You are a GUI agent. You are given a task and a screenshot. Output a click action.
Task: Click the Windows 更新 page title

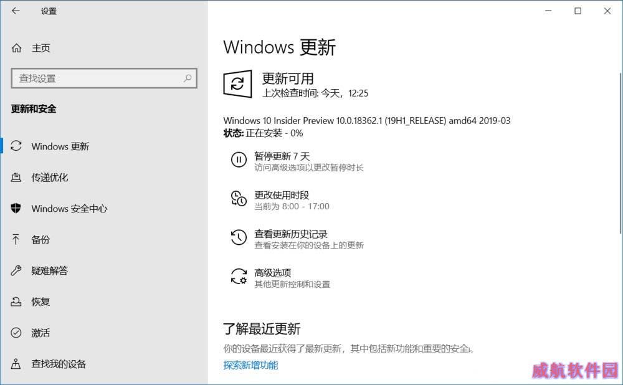[279, 47]
